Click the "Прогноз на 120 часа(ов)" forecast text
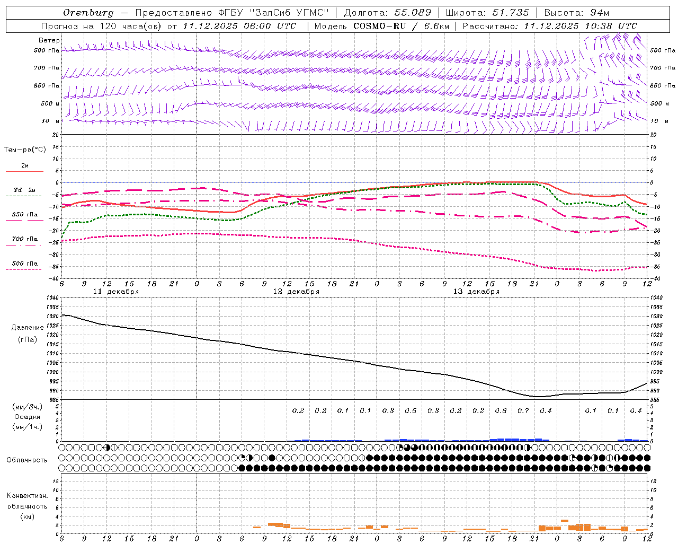The width and height of the screenshot is (678, 543). [102, 26]
